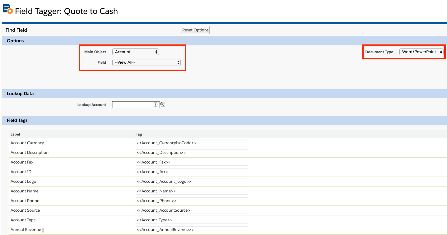Open the Field dropdown showing View All

[147, 62]
